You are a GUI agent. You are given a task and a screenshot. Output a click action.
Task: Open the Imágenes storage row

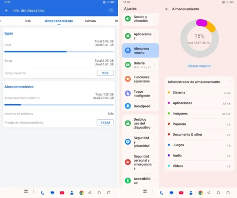click(199, 114)
